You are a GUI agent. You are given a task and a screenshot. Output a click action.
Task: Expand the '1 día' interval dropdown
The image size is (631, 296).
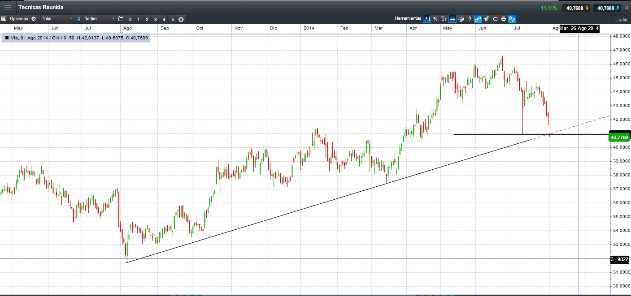[x=57, y=19]
